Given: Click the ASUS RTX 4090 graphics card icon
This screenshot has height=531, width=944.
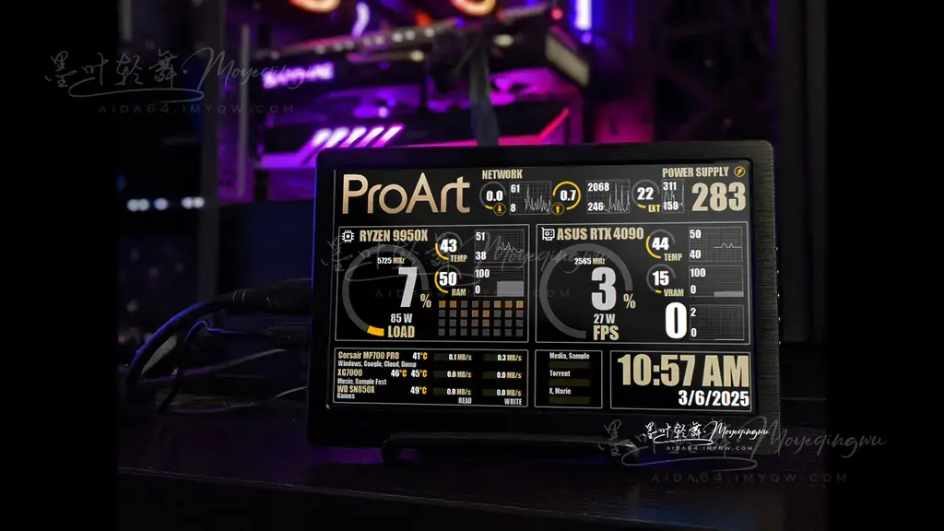Looking at the screenshot, I should (x=548, y=234).
